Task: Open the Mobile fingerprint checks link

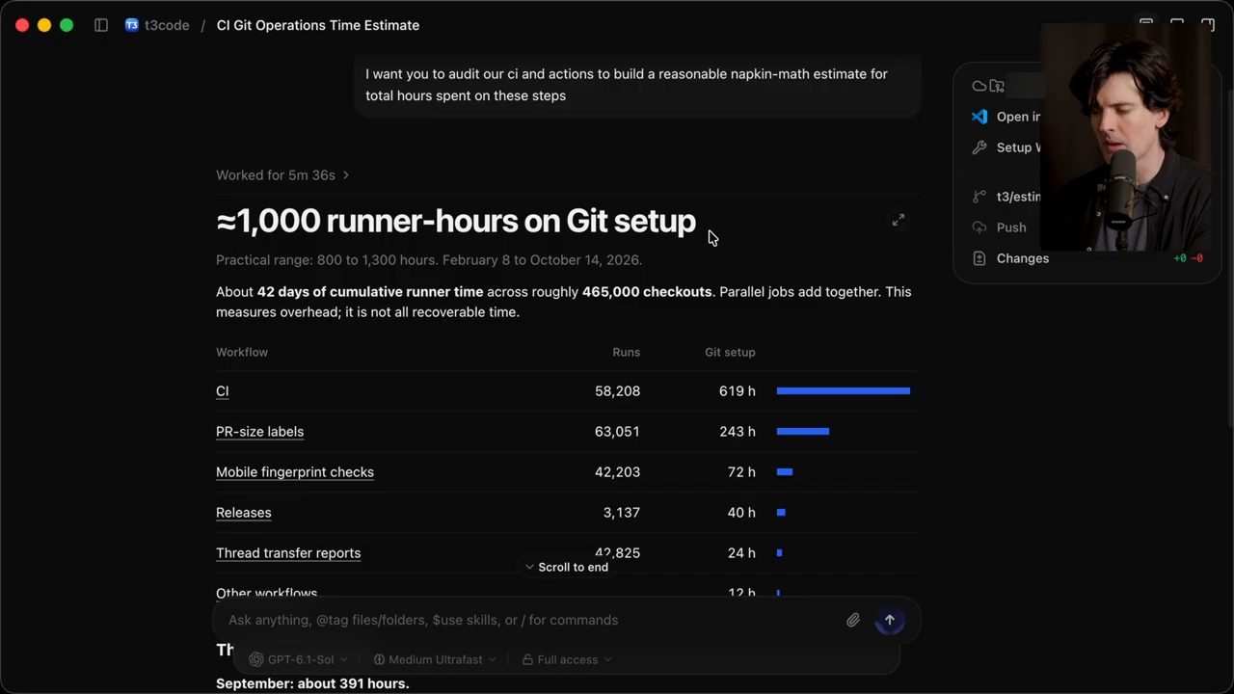Action: pos(295,472)
